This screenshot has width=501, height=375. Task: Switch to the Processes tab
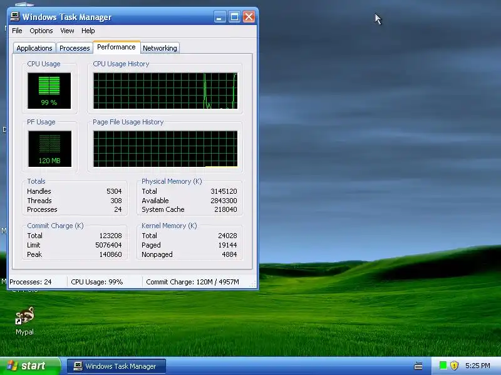click(x=75, y=48)
